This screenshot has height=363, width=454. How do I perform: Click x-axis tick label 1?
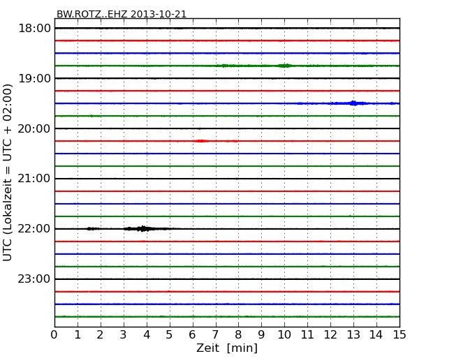point(78,335)
